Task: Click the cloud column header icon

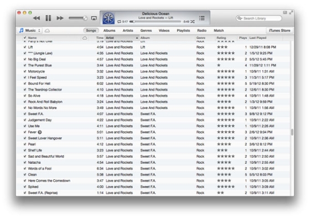Action: click(x=85, y=38)
